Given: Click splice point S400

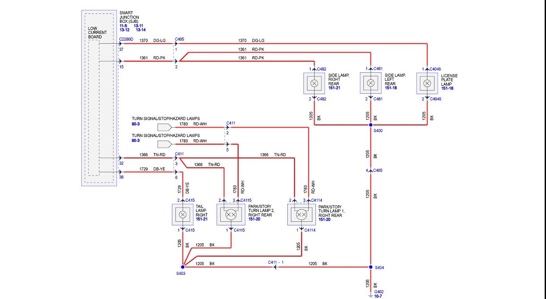Looking at the screenshot, I should point(370,125).
